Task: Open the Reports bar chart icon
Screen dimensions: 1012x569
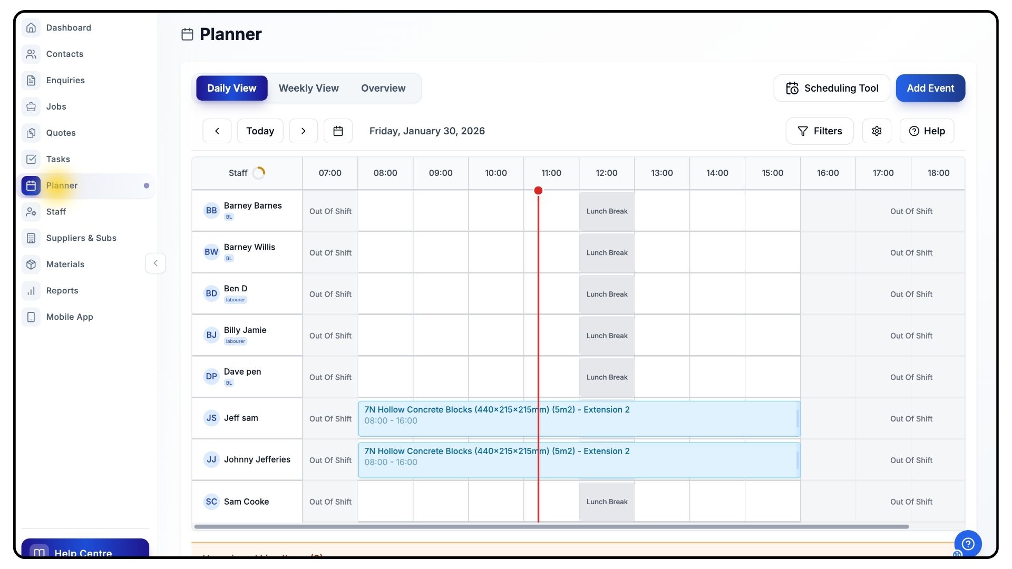Action: pos(31,290)
